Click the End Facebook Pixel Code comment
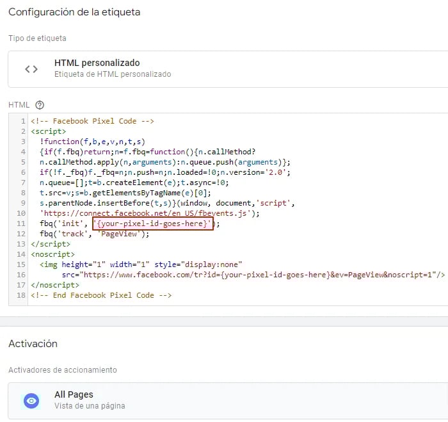Viewport: 448px width, 422px height. point(101,295)
